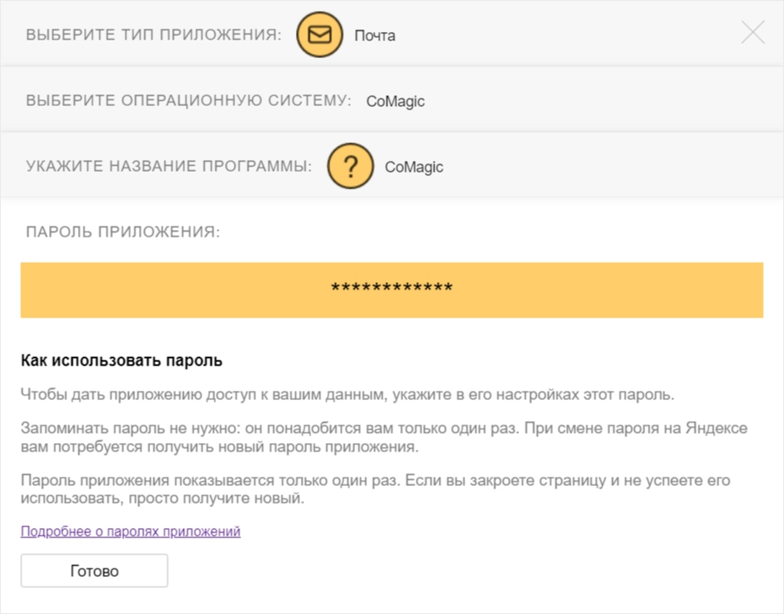Click the Готово button
This screenshot has width=784, height=614.
point(94,570)
